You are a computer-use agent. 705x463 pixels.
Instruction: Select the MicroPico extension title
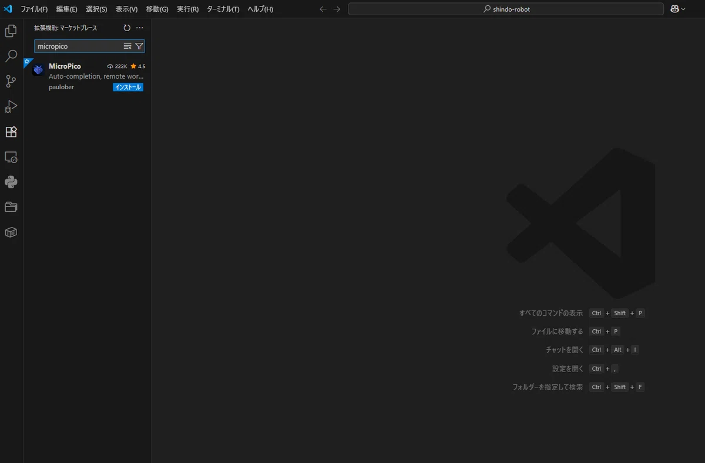65,66
